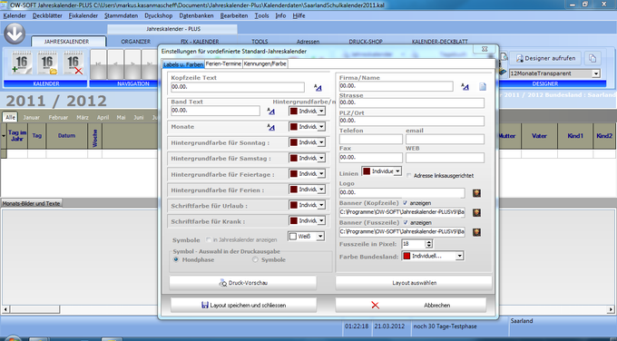Click Layout auswählen button
This screenshot has width=617, height=341.
click(414, 283)
